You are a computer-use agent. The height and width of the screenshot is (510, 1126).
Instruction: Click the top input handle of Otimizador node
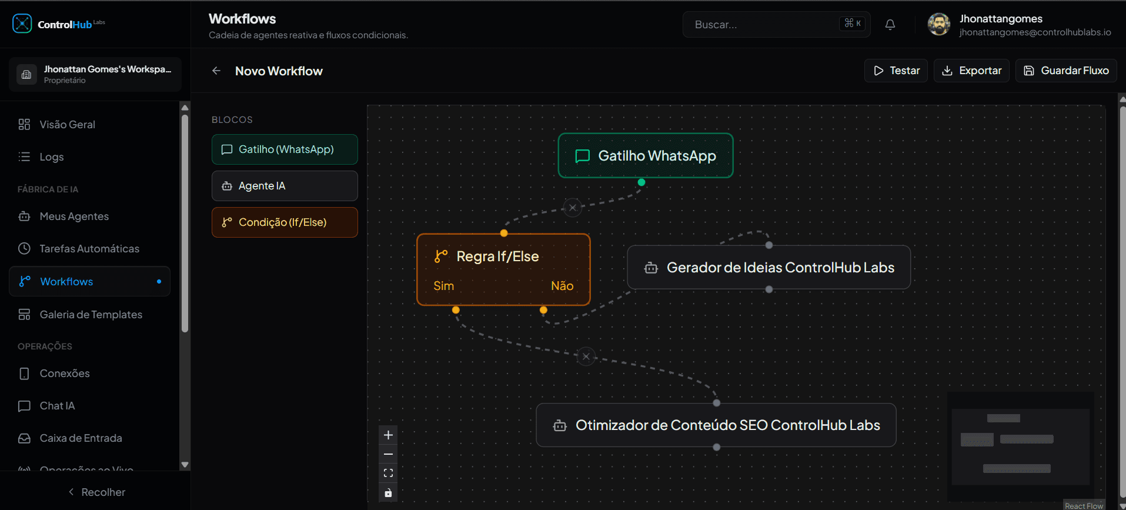coord(717,403)
